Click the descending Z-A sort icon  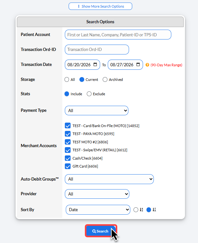154,210
